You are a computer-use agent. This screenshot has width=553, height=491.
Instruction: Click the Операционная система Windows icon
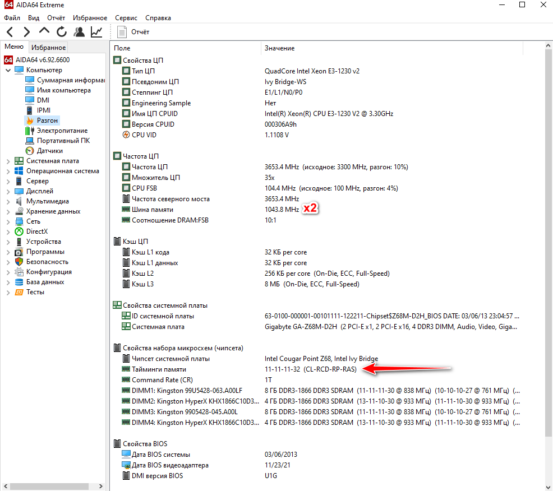pos(19,172)
